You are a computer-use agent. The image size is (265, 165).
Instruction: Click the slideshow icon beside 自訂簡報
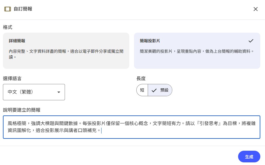point(8,9)
